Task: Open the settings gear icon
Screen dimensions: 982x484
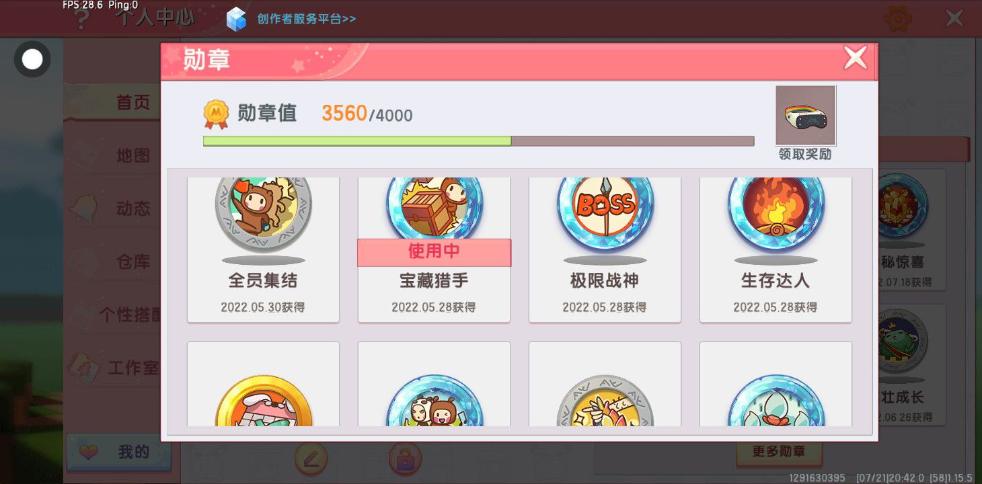Action: pyautogui.click(x=898, y=18)
